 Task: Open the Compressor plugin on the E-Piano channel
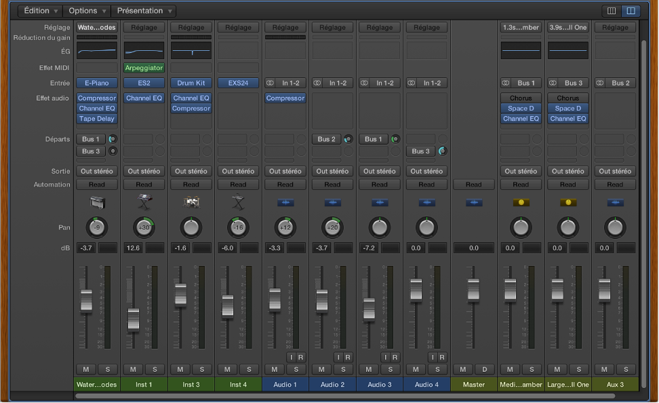pyautogui.click(x=96, y=98)
